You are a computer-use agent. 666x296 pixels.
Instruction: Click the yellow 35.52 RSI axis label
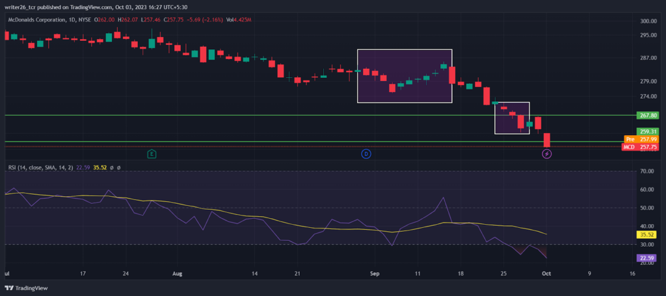click(x=647, y=234)
